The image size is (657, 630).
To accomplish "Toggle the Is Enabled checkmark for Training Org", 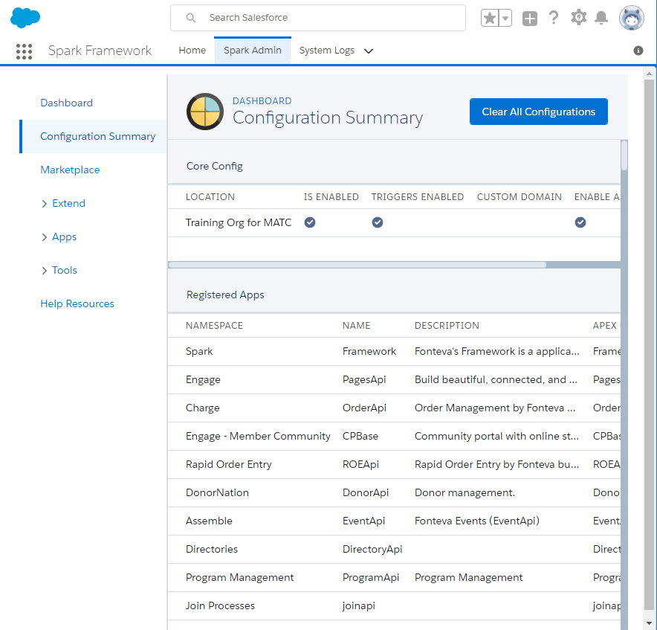I will coord(310,222).
